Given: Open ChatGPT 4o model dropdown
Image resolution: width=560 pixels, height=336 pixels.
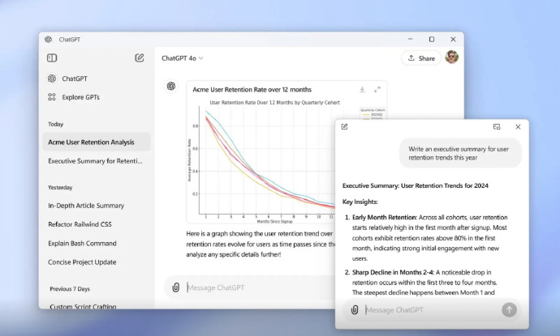Looking at the screenshot, I should [x=182, y=58].
